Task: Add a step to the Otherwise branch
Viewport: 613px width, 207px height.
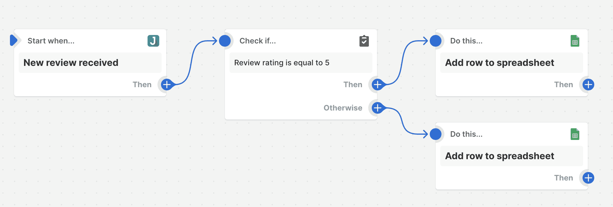Action: [377, 108]
